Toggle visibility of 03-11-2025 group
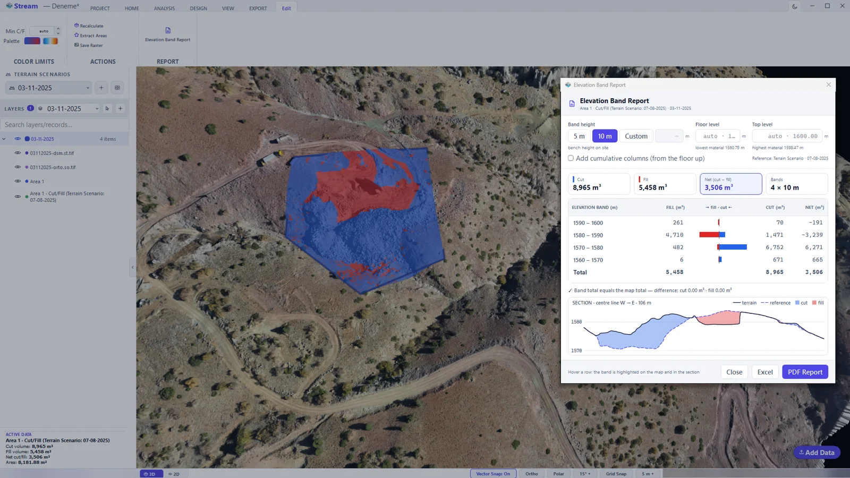This screenshot has width=850, height=478. point(18,139)
